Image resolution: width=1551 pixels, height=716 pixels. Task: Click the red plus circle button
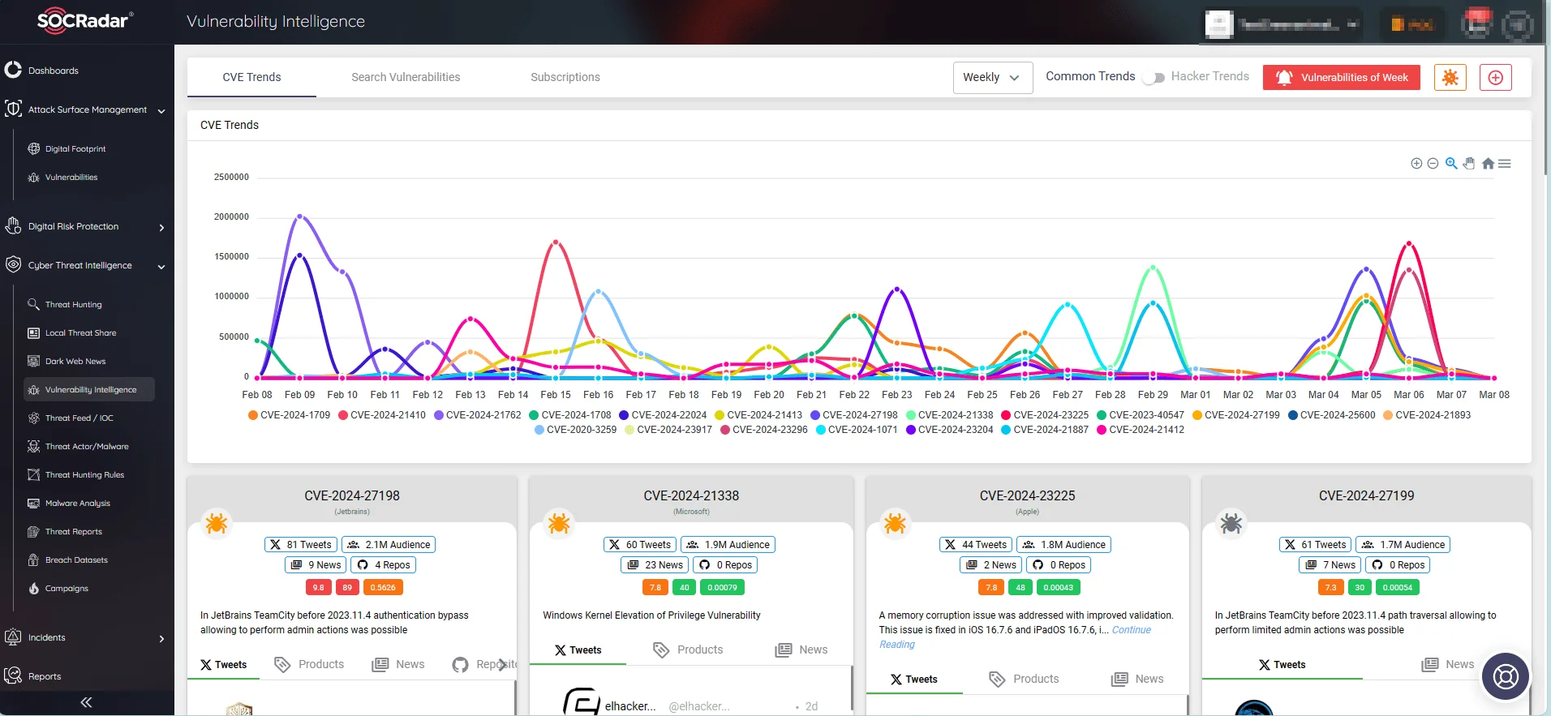[1496, 78]
